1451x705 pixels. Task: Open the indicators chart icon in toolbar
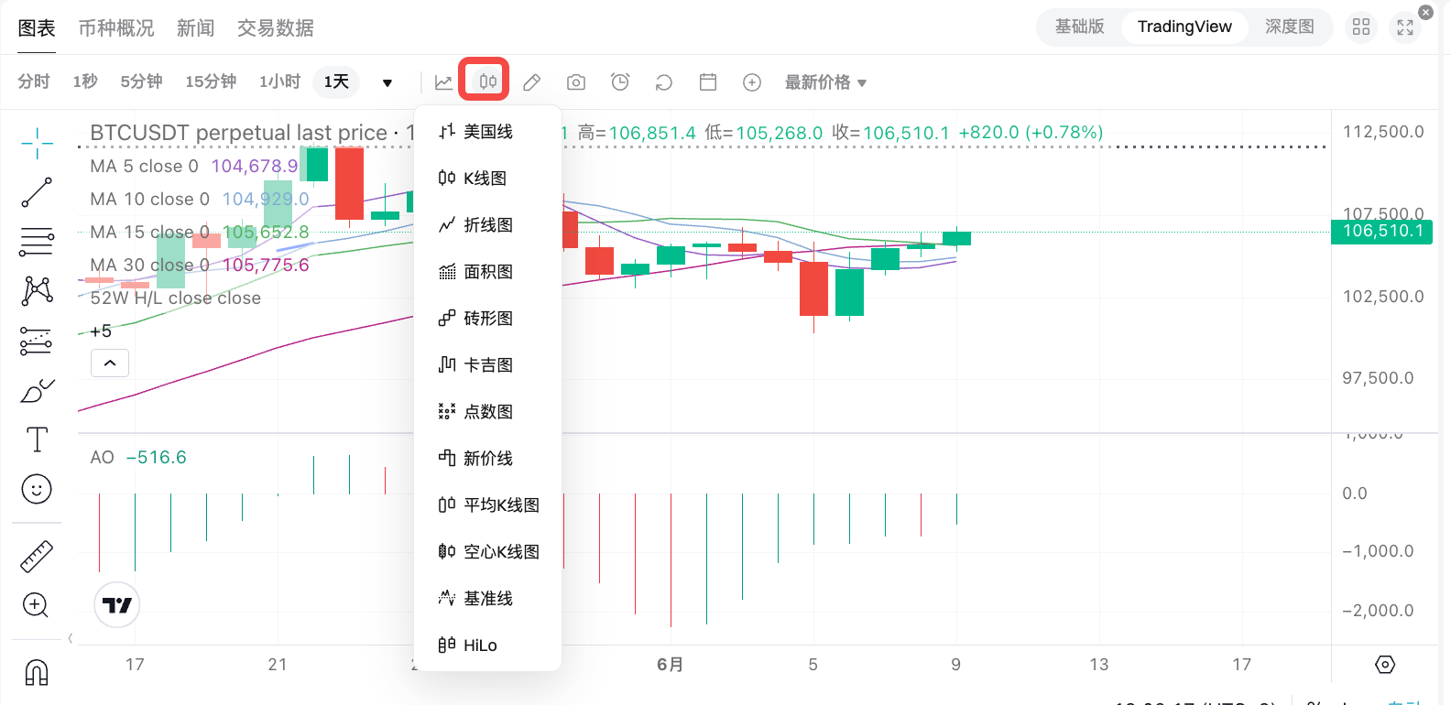point(443,82)
